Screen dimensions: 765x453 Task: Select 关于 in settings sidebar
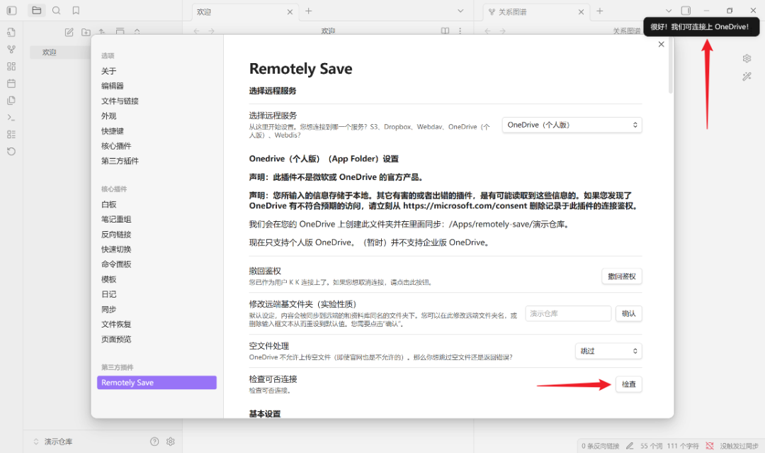pyautogui.click(x=108, y=71)
